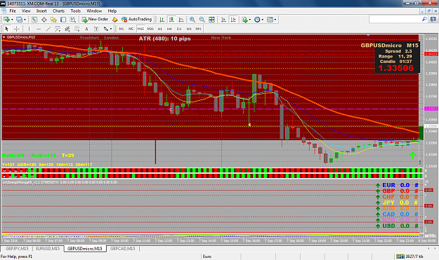439x260 pixels.
Task: Click the New Chart icon
Action: click(x=6, y=20)
